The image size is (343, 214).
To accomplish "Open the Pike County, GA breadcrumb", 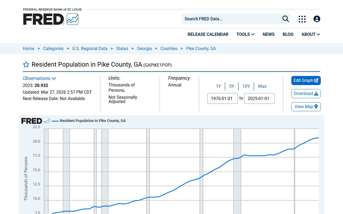I will pyautogui.click(x=201, y=48).
